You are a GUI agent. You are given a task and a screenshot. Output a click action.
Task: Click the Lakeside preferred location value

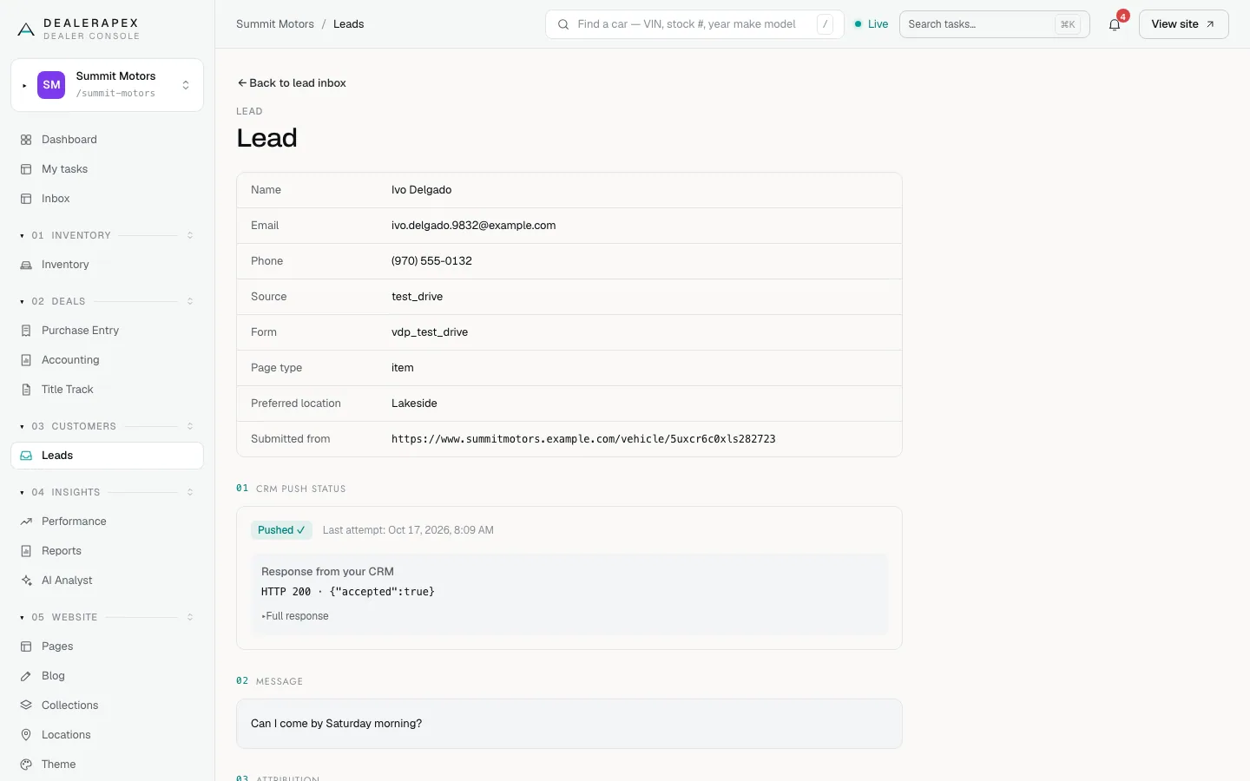414,404
